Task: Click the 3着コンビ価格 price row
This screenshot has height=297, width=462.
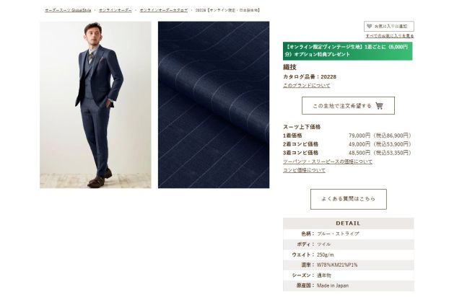Action: [x=347, y=153]
